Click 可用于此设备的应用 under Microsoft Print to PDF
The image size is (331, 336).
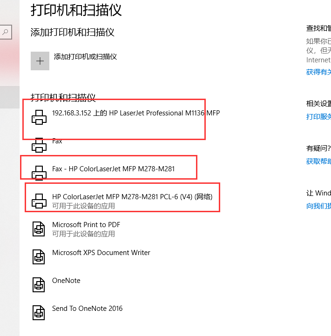pos(84,234)
